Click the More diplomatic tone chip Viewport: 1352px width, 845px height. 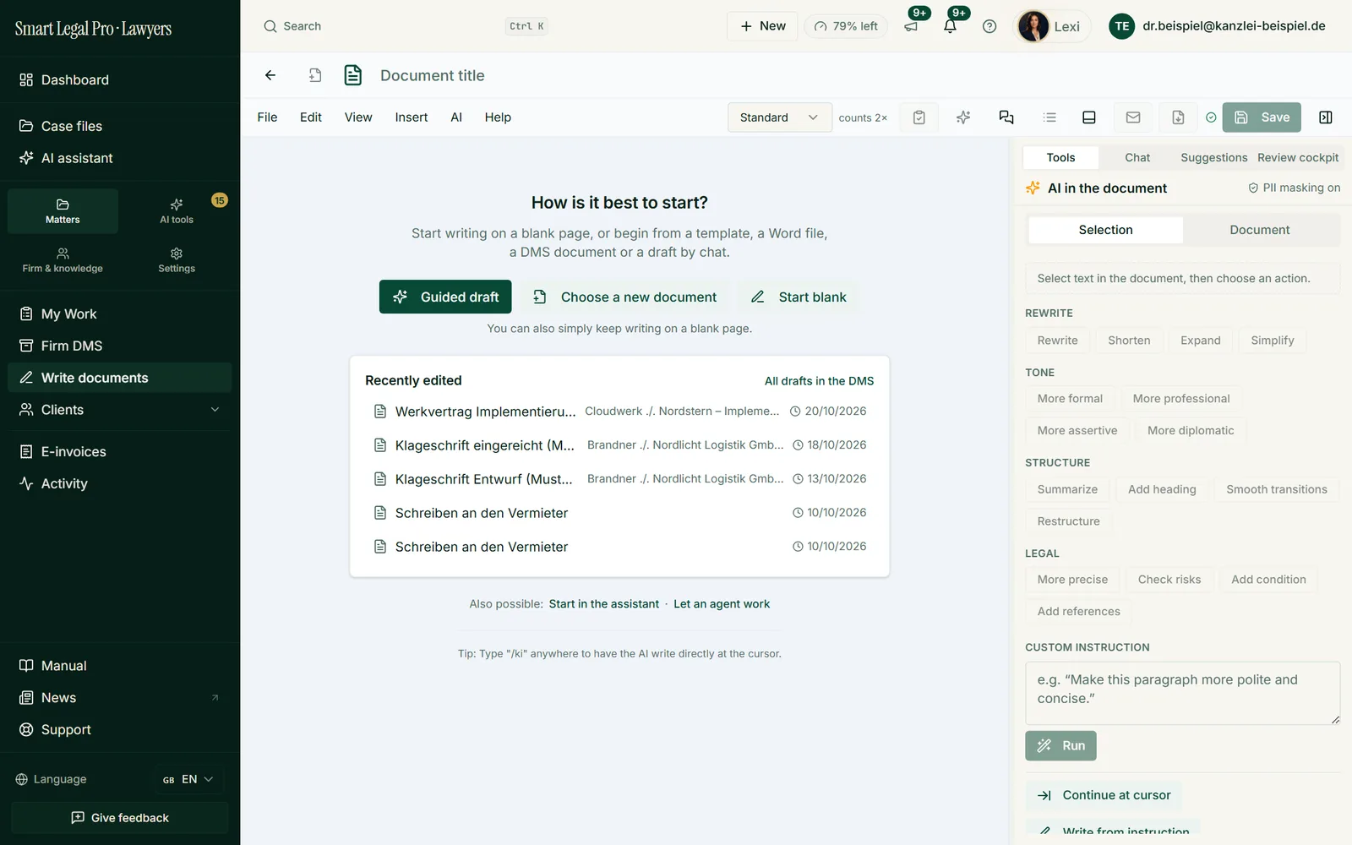pyautogui.click(x=1191, y=430)
